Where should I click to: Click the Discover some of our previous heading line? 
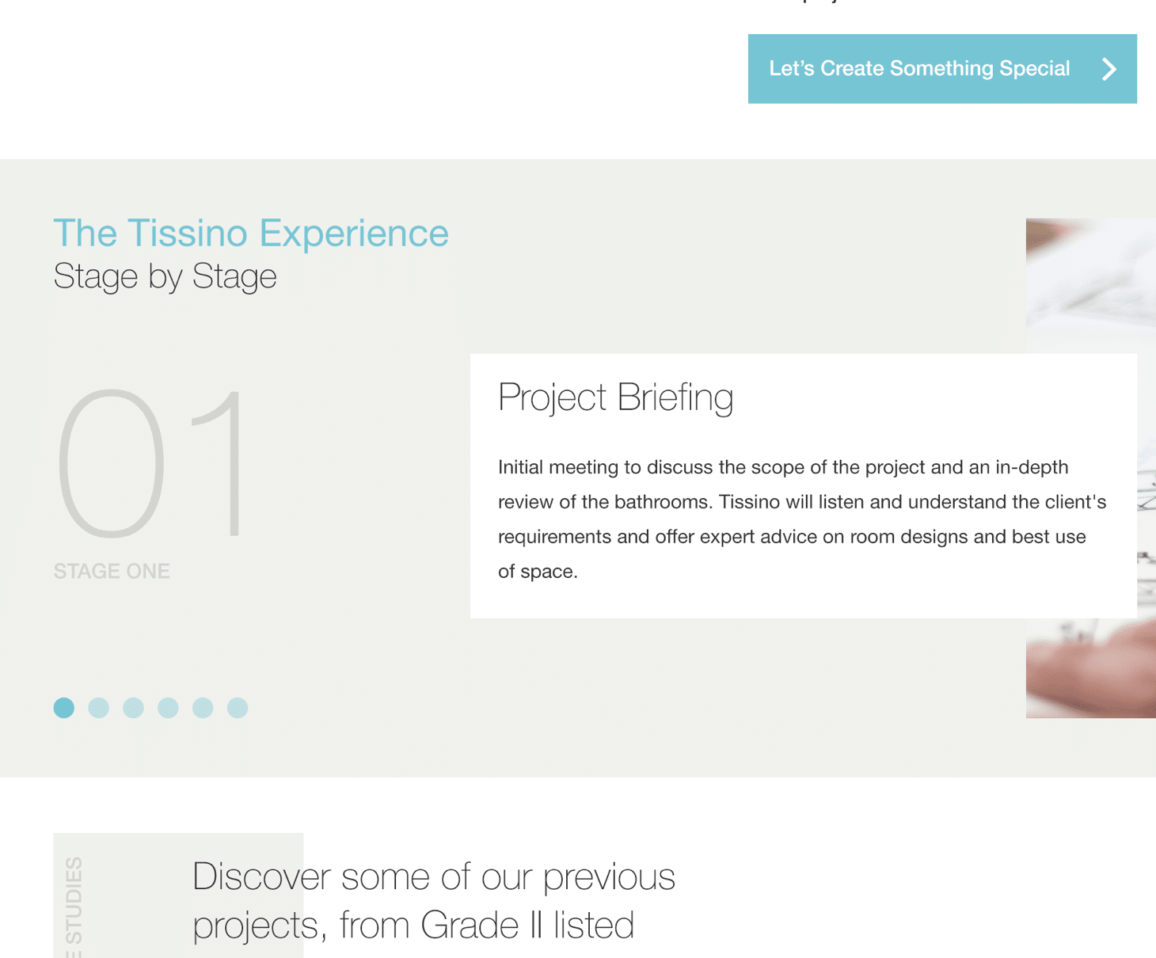coord(433,877)
